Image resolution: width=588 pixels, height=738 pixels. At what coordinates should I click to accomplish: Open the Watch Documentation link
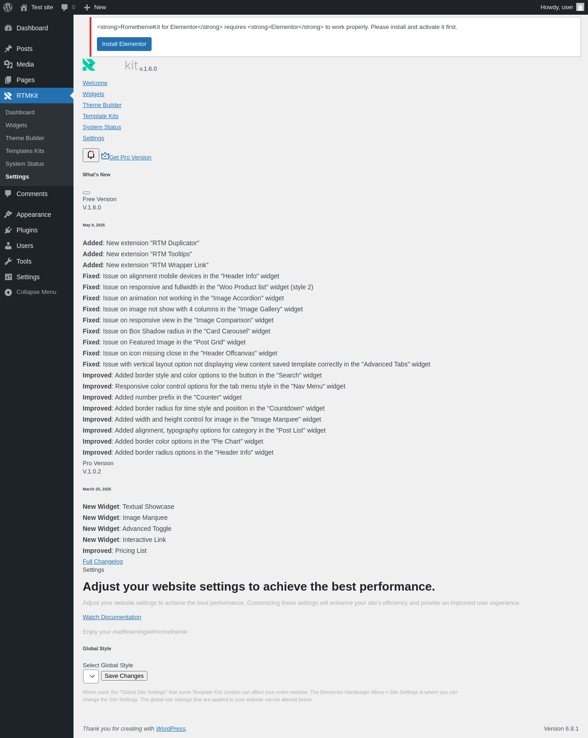[x=112, y=617]
